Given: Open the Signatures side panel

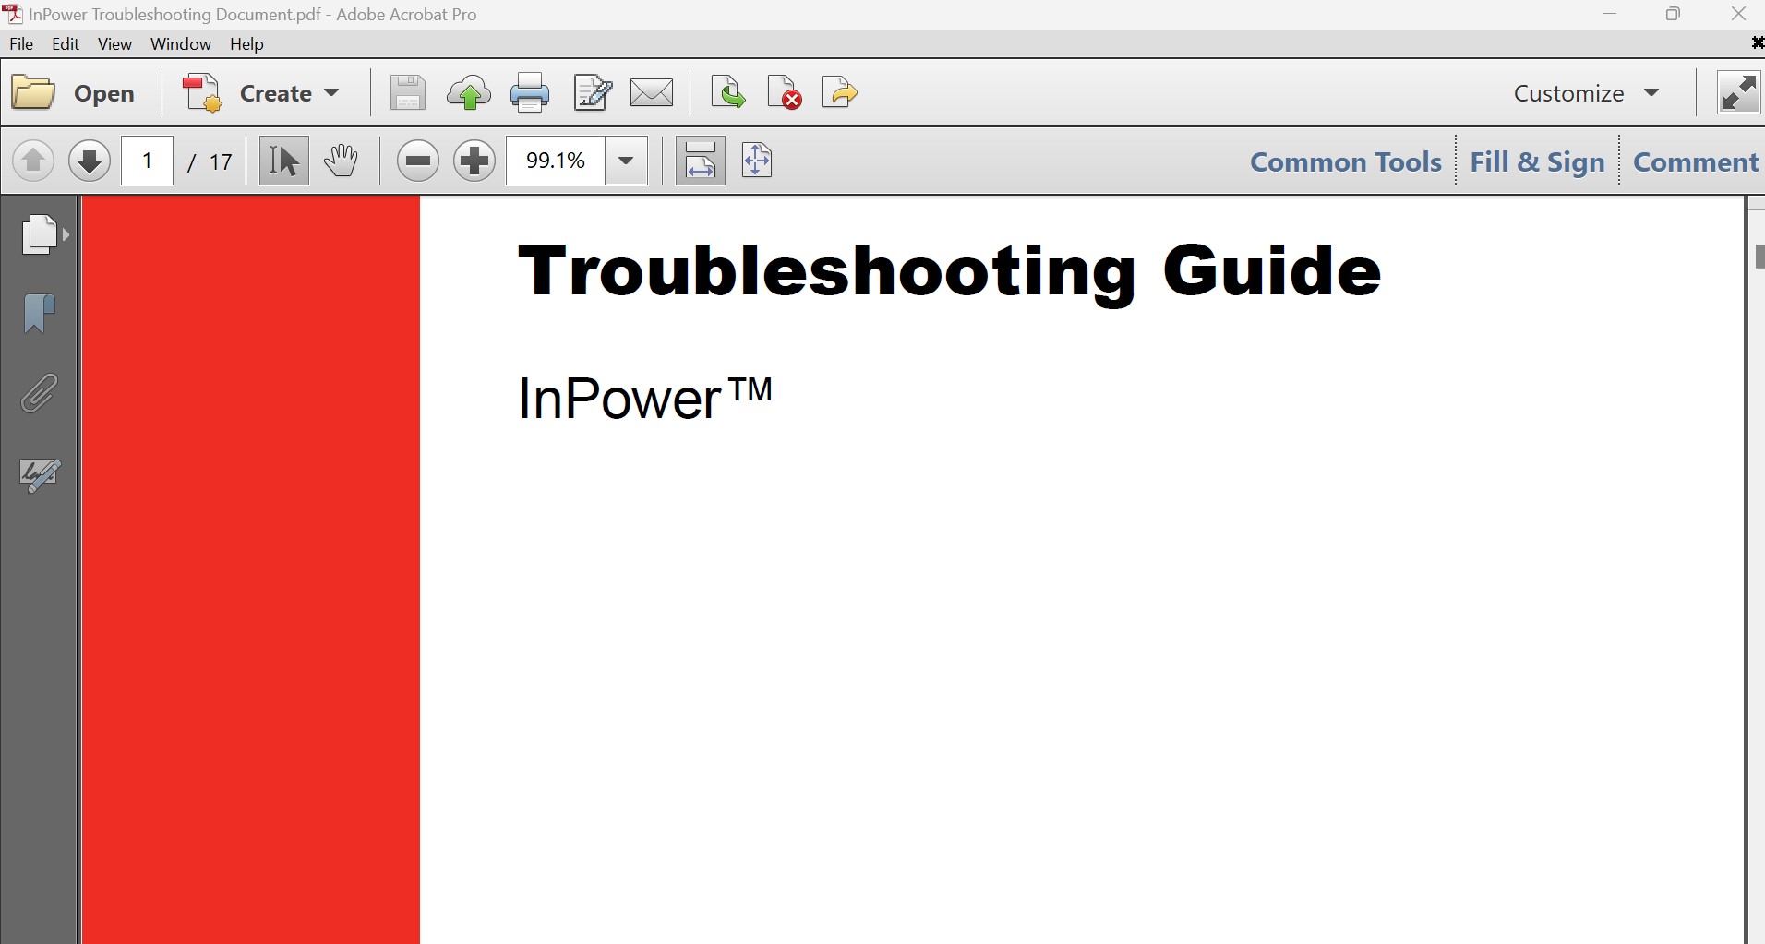Looking at the screenshot, I should coord(40,475).
